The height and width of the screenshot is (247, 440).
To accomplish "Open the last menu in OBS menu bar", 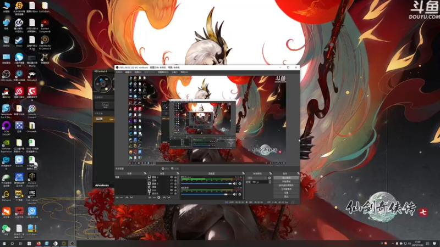I will [x=184, y=72].
